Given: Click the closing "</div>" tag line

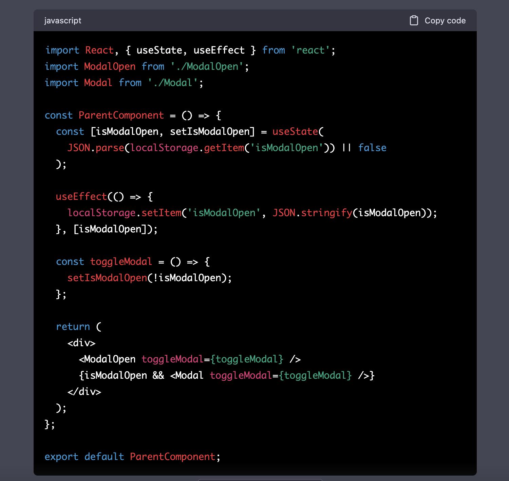Looking at the screenshot, I should coord(84,392).
